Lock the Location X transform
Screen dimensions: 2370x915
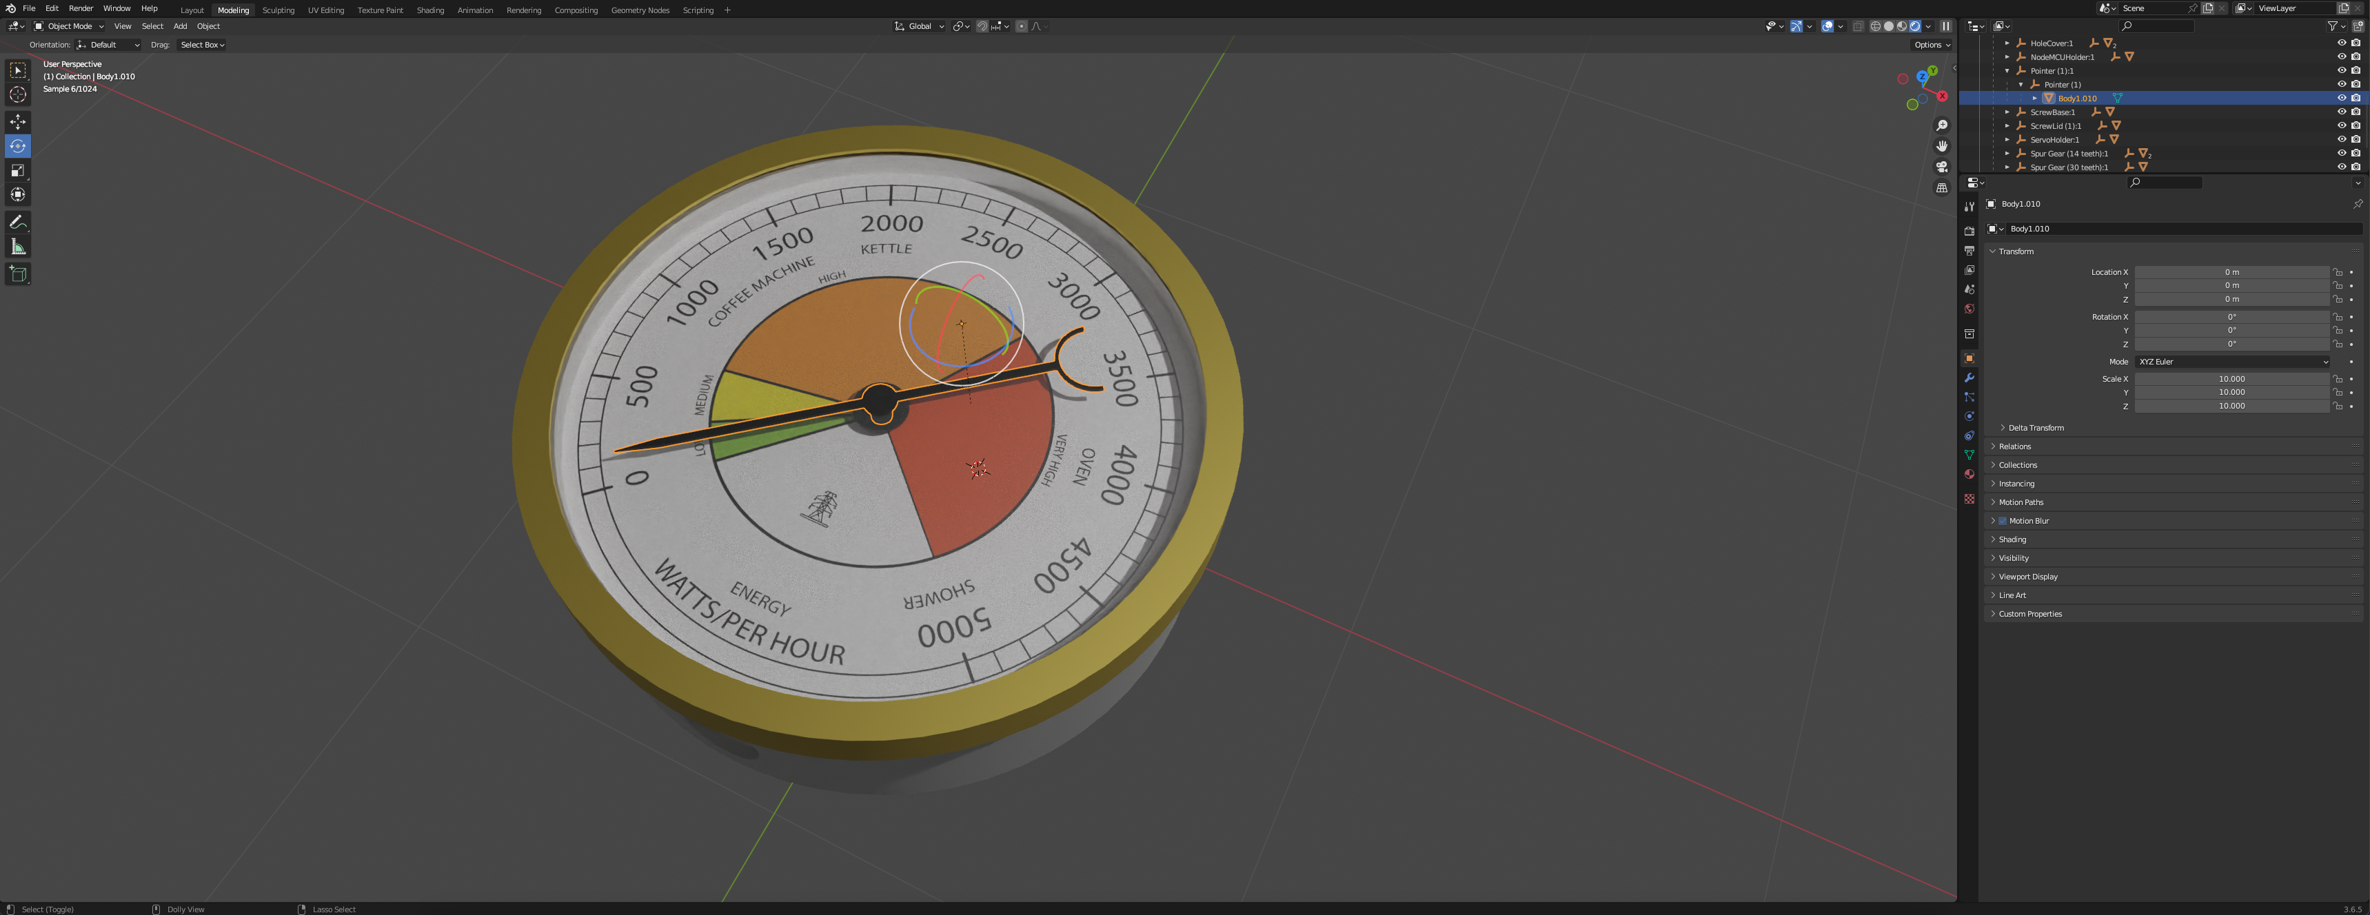(x=2338, y=272)
